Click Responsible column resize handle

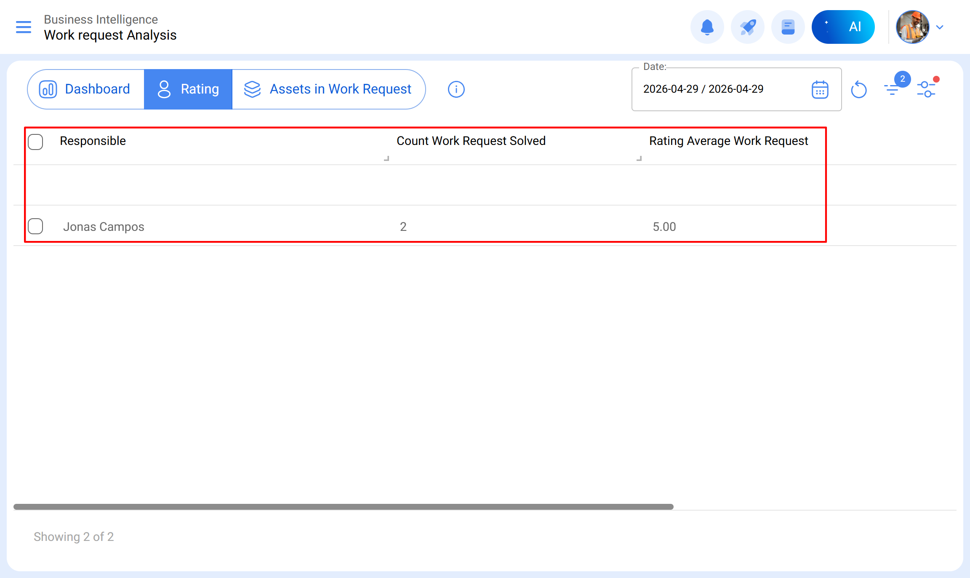[x=386, y=158]
